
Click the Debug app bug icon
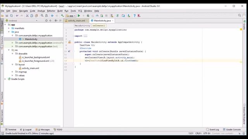pyautogui.click(x=88, y=15)
